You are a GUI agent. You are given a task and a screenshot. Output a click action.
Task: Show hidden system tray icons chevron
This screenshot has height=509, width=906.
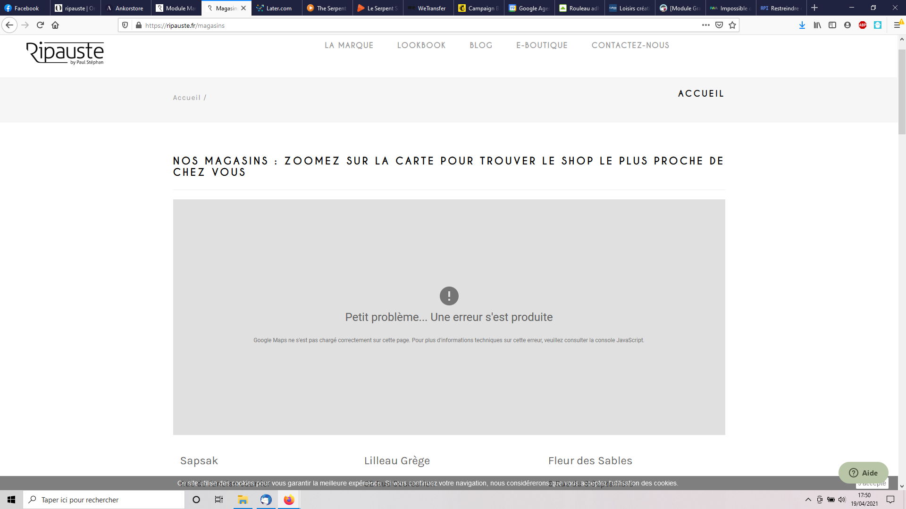pyautogui.click(x=808, y=500)
